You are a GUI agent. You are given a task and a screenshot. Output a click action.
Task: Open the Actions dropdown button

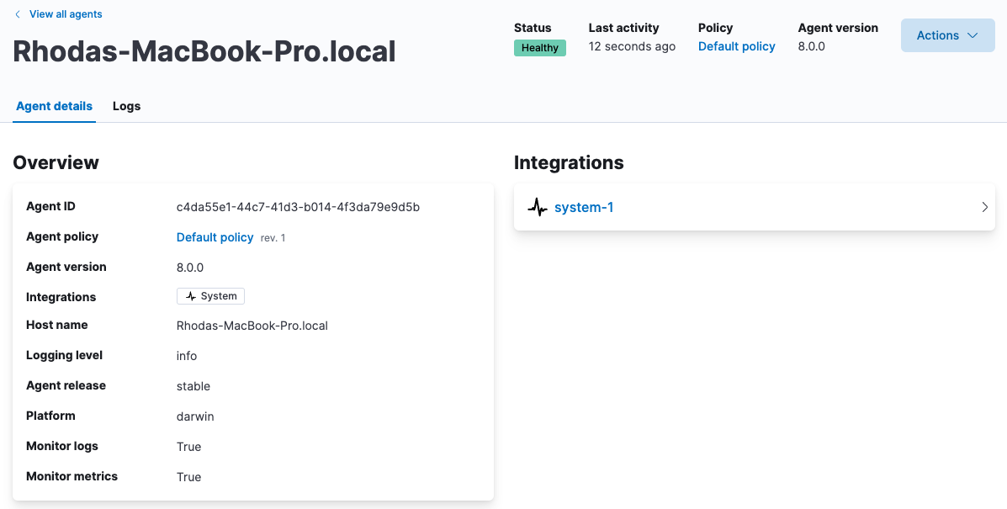point(946,35)
